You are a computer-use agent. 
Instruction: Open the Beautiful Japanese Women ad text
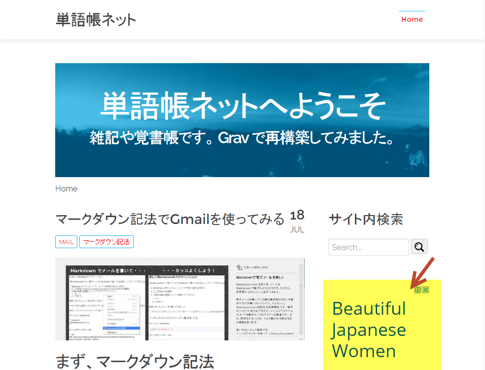369,330
